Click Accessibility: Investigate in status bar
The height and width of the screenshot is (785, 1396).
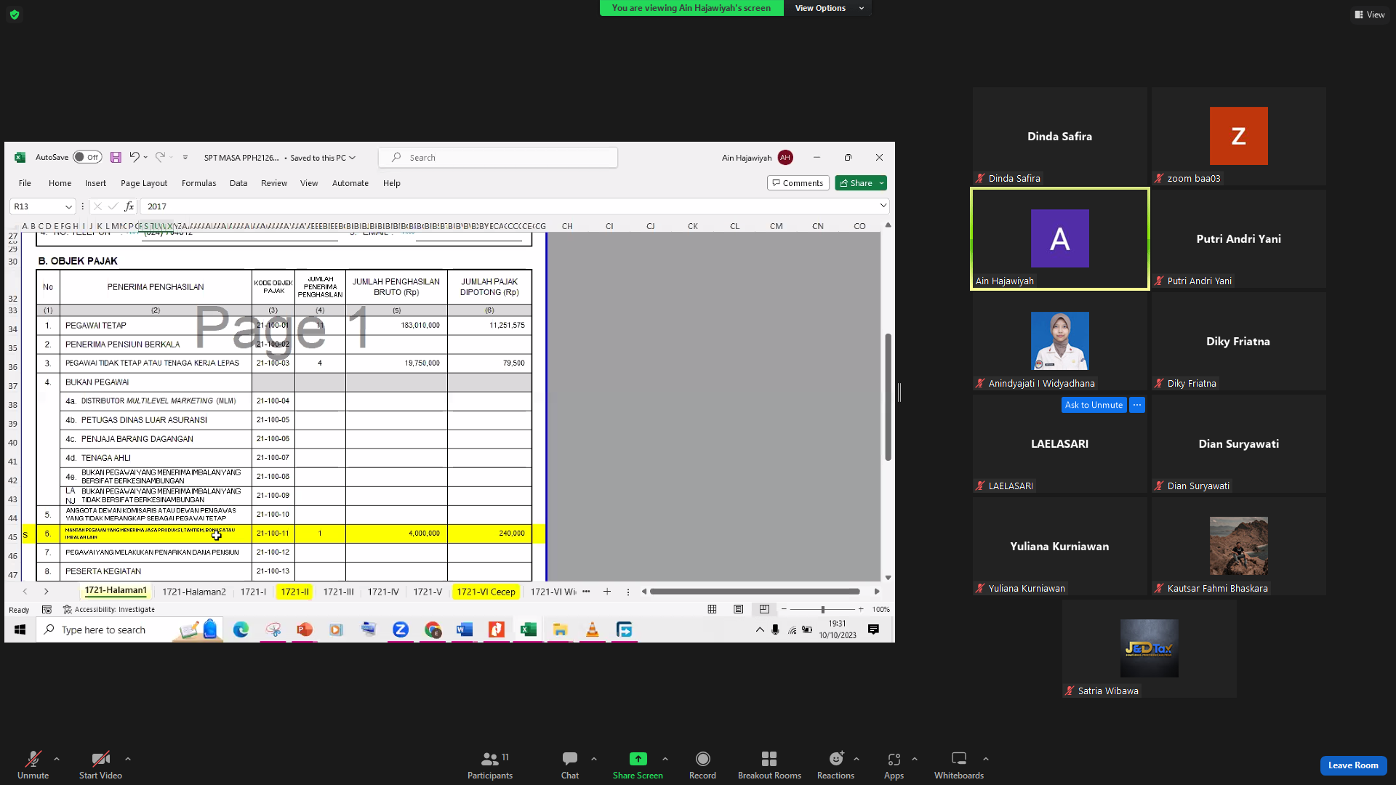tap(109, 610)
